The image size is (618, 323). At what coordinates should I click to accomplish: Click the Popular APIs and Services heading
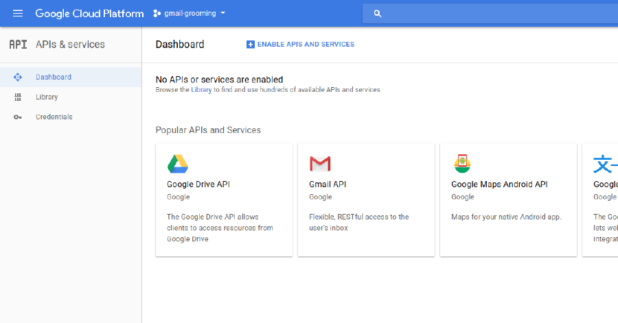(208, 130)
